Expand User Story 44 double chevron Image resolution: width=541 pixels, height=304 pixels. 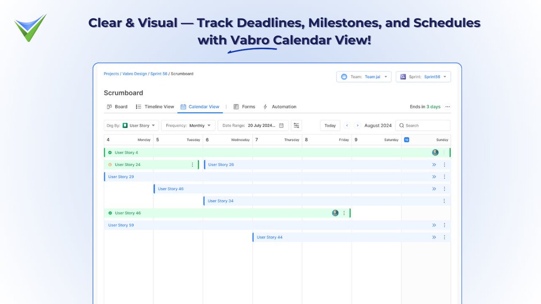coord(434,237)
